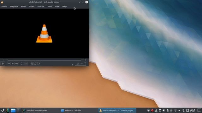Switch to Videos — Dolphin taskbar entry
Screen dimensions: 202x113
(79, 110)
